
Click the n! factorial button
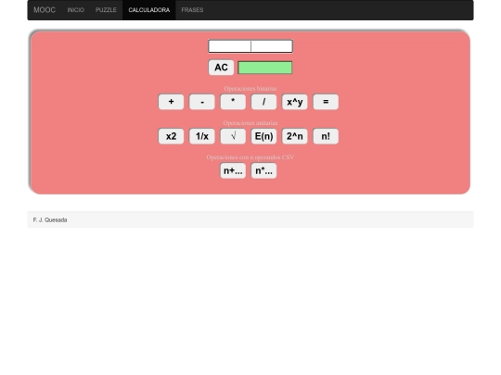[326, 136]
